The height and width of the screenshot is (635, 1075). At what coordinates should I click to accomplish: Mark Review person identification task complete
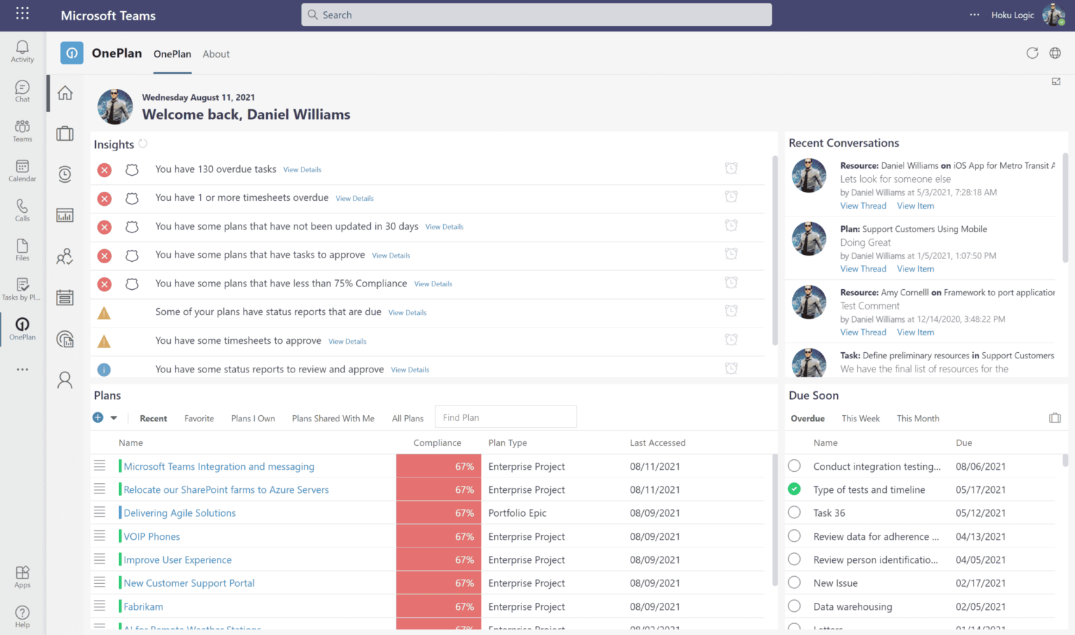[x=794, y=559]
